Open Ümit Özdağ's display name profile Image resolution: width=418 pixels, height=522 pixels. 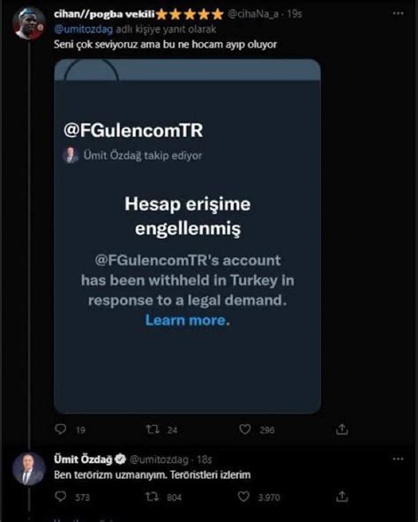[83, 459]
